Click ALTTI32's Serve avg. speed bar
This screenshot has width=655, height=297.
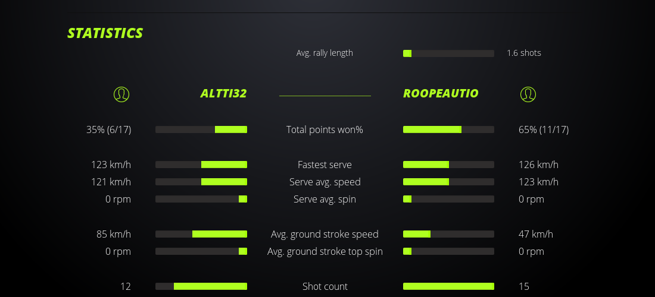pos(201,182)
